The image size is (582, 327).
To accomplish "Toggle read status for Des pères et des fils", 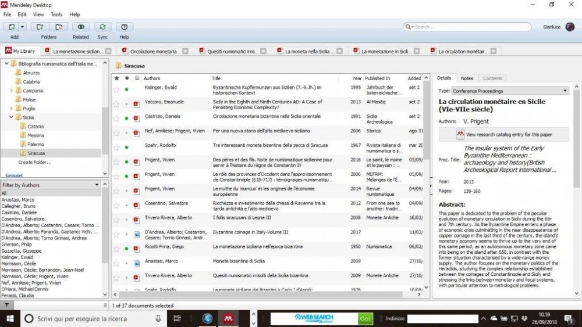I will point(126,162).
